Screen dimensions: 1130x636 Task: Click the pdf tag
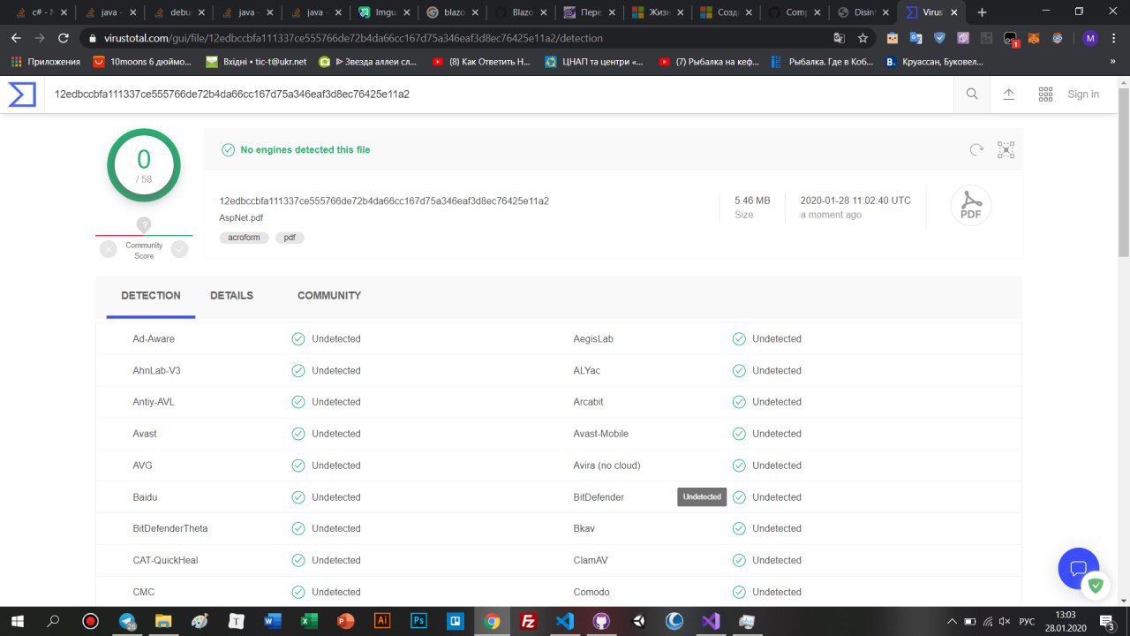click(x=290, y=238)
